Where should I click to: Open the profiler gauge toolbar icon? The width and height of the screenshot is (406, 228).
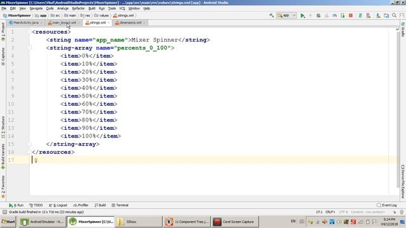click(x=334, y=15)
